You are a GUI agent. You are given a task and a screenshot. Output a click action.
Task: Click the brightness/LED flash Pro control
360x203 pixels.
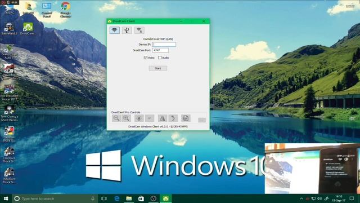point(139,118)
